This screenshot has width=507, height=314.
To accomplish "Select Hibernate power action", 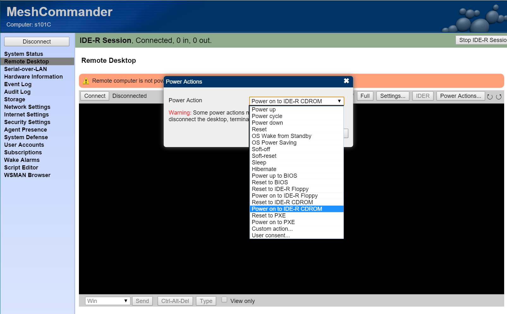I will pos(264,169).
